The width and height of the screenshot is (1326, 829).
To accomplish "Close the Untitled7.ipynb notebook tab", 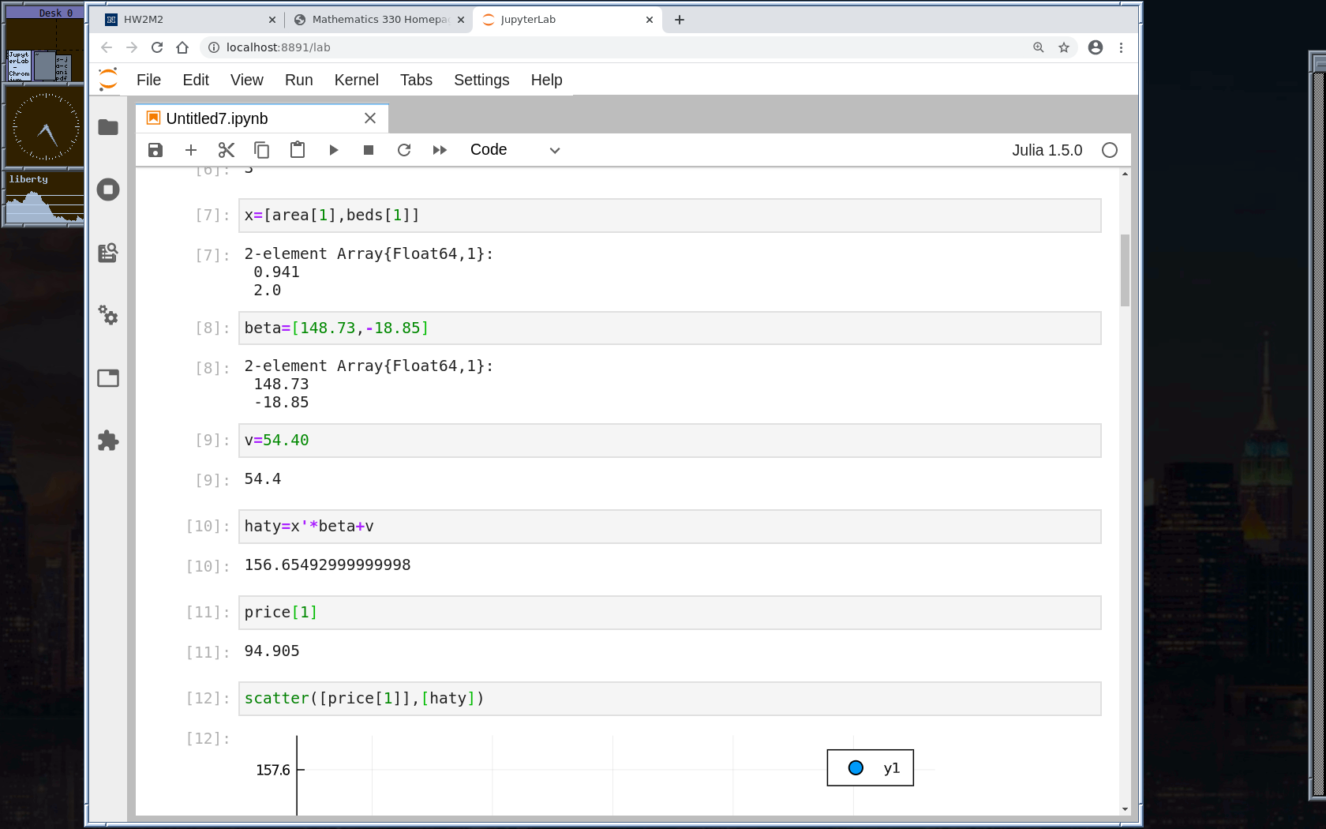I will tap(370, 118).
